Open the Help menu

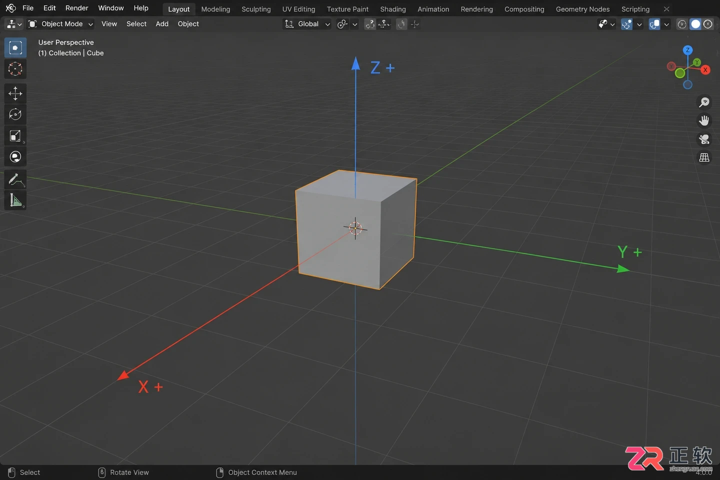(141, 8)
